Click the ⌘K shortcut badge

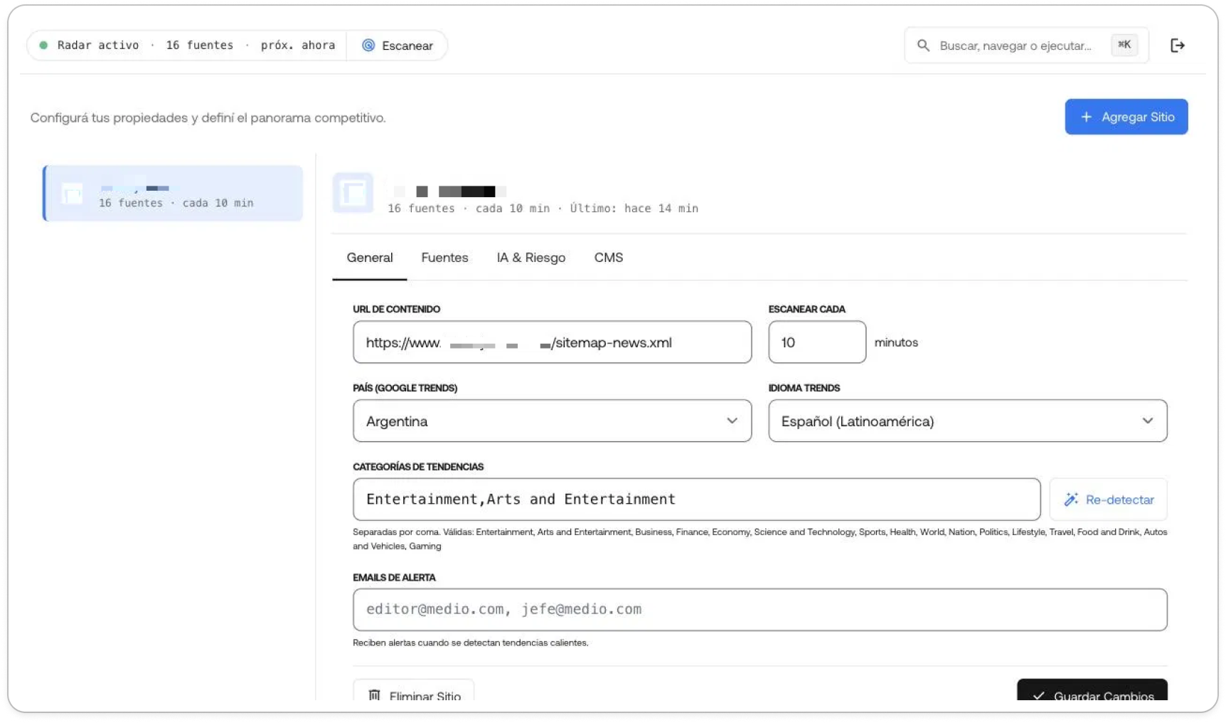tap(1124, 45)
